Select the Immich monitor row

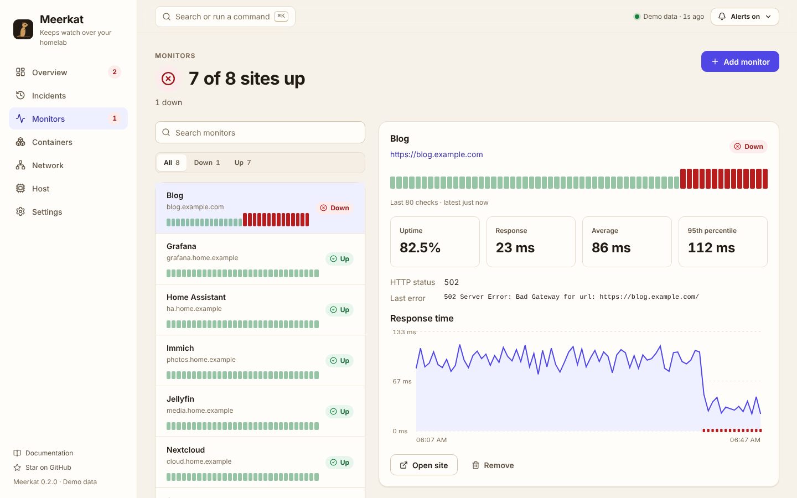(x=260, y=361)
